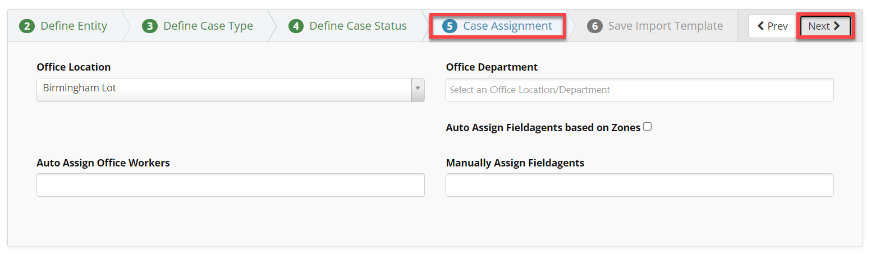The image size is (871, 255).
Task: Click the green number 3 step badge
Action: (x=149, y=26)
